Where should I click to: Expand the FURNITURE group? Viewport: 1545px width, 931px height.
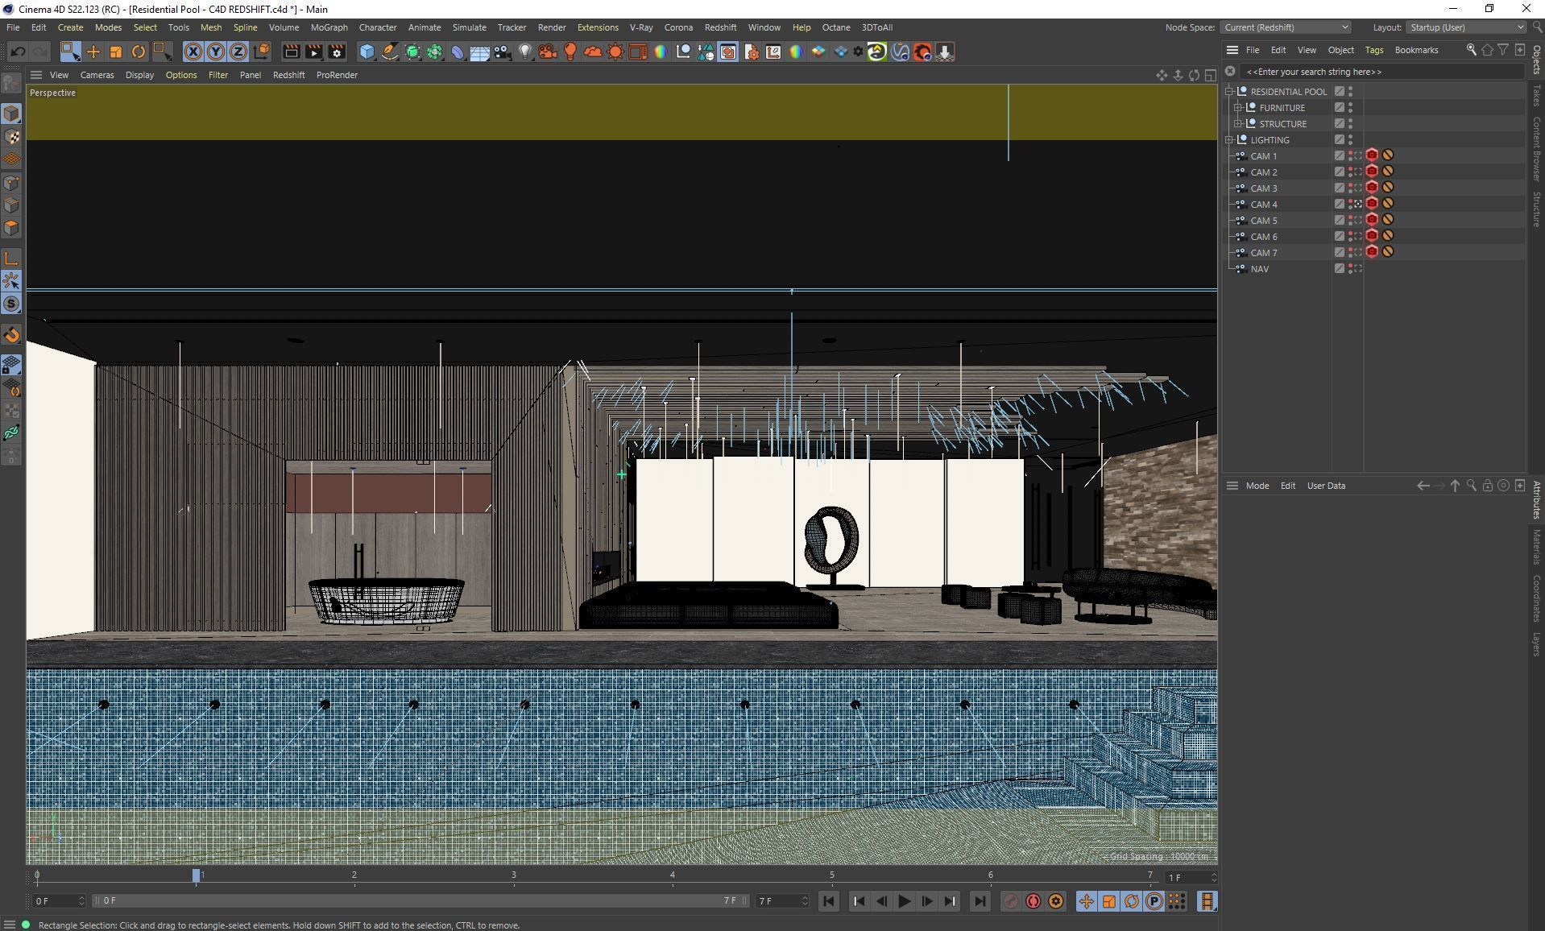click(x=1238, y=108)
